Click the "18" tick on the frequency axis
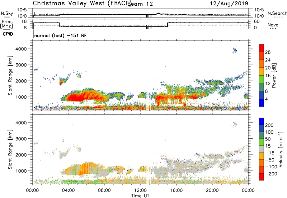 click(x=24, y=21)
